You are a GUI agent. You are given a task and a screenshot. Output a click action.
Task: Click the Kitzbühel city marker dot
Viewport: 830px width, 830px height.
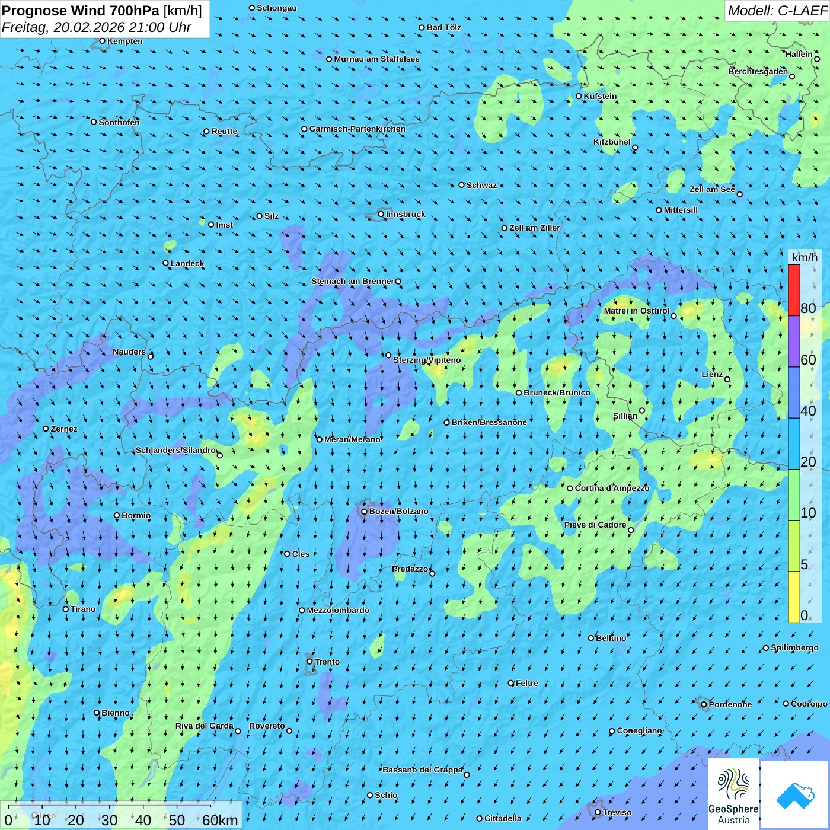tap(635, 148)
